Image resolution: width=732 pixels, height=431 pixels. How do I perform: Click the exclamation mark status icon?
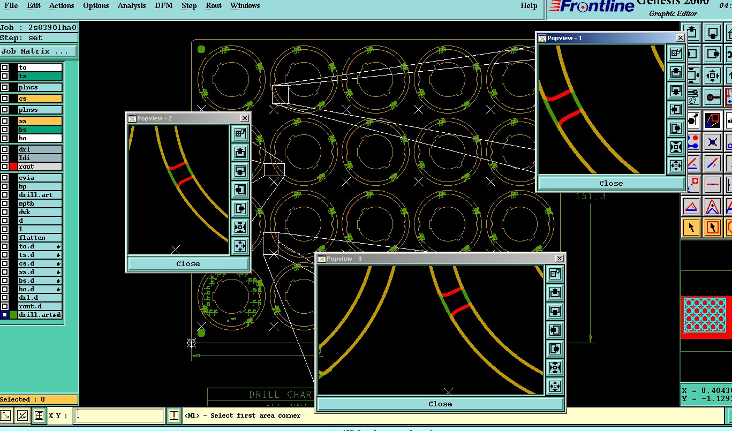[x=174, y=415]
